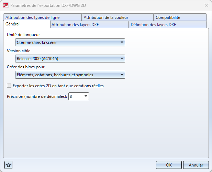Viewport: 212px width, 172px height.
Task: Expand the Version cible dropdown
Action: tap(122, 59)
